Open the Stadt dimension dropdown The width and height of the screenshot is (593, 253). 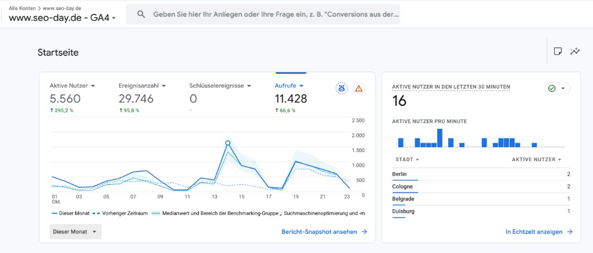[407, 159]
